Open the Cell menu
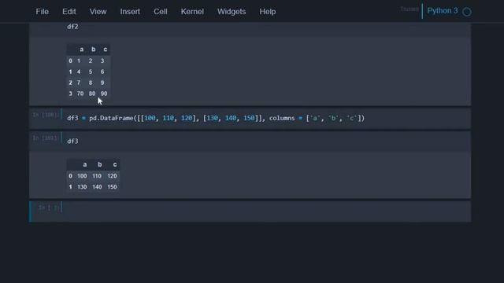The image size is (504, 283). tap(161, 12)
